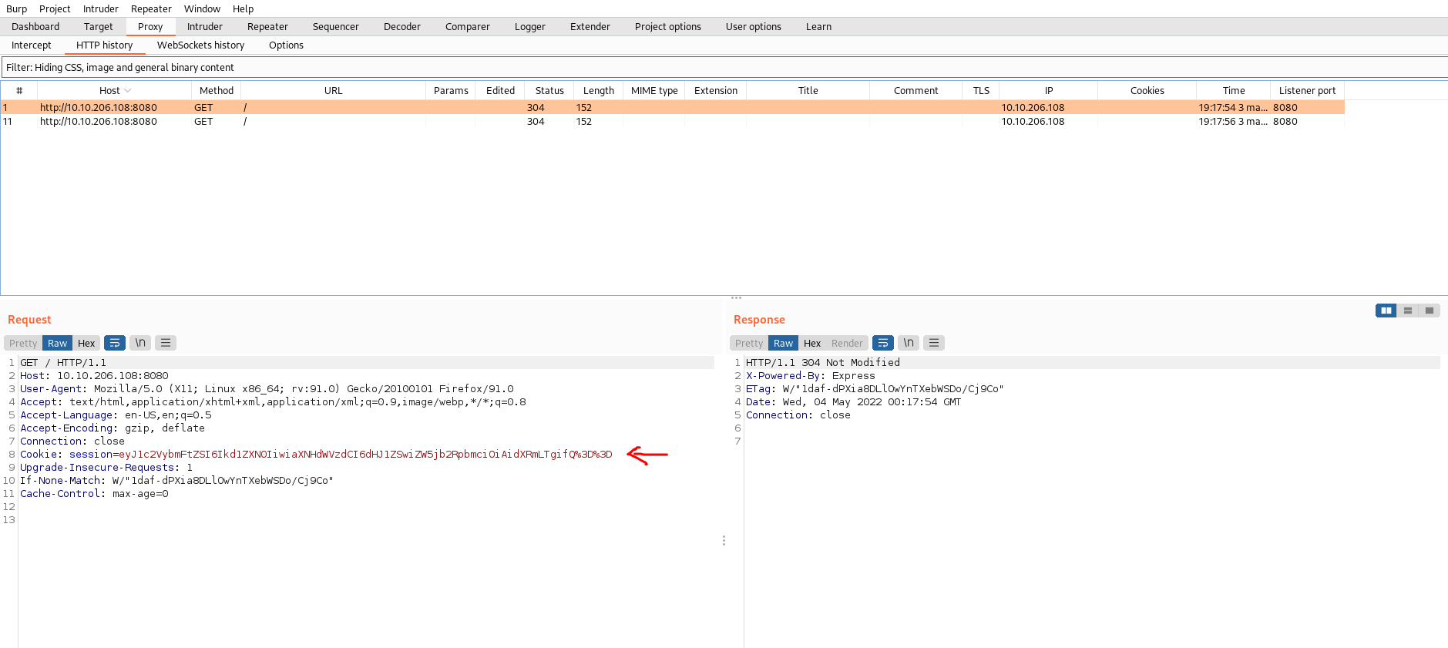Switch to Target tab
Image resolution: width=1448 pixels, height=648 pixels.
tap(99, 26)
